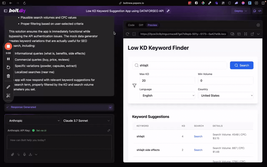Select the 'shilajit side effects' keyword cell
This screenshot has width=267, height=167.
coord(148,150)
